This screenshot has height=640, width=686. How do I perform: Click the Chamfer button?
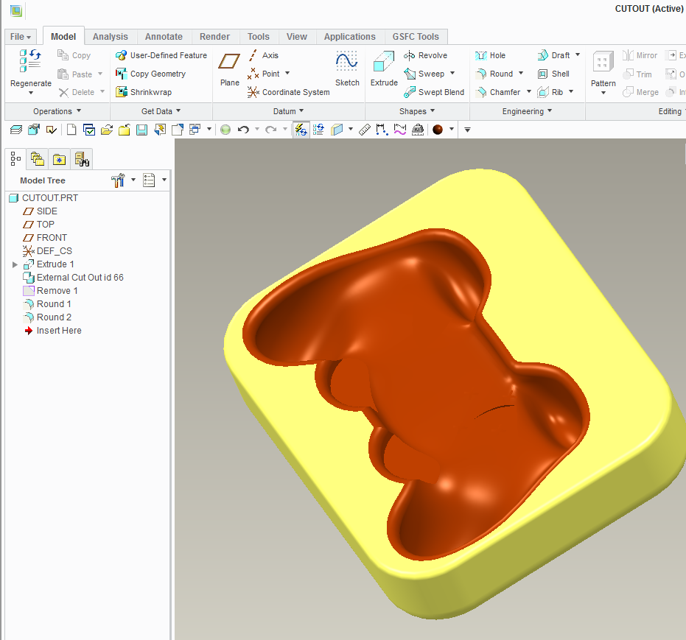tap(498, 92)
